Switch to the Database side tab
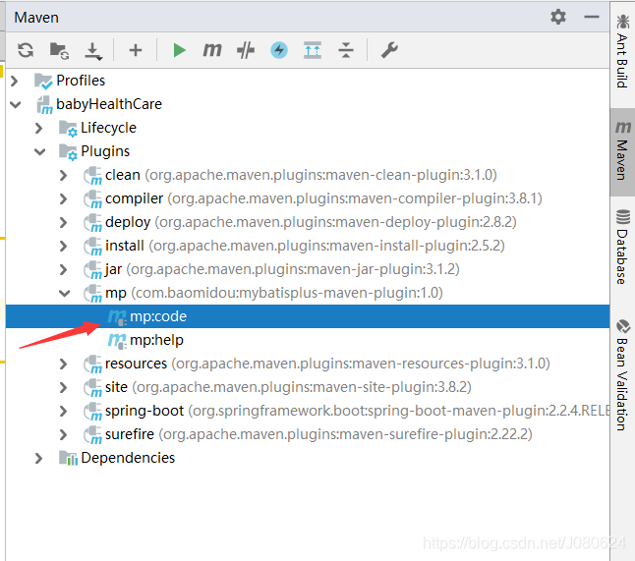 [622, 247]
